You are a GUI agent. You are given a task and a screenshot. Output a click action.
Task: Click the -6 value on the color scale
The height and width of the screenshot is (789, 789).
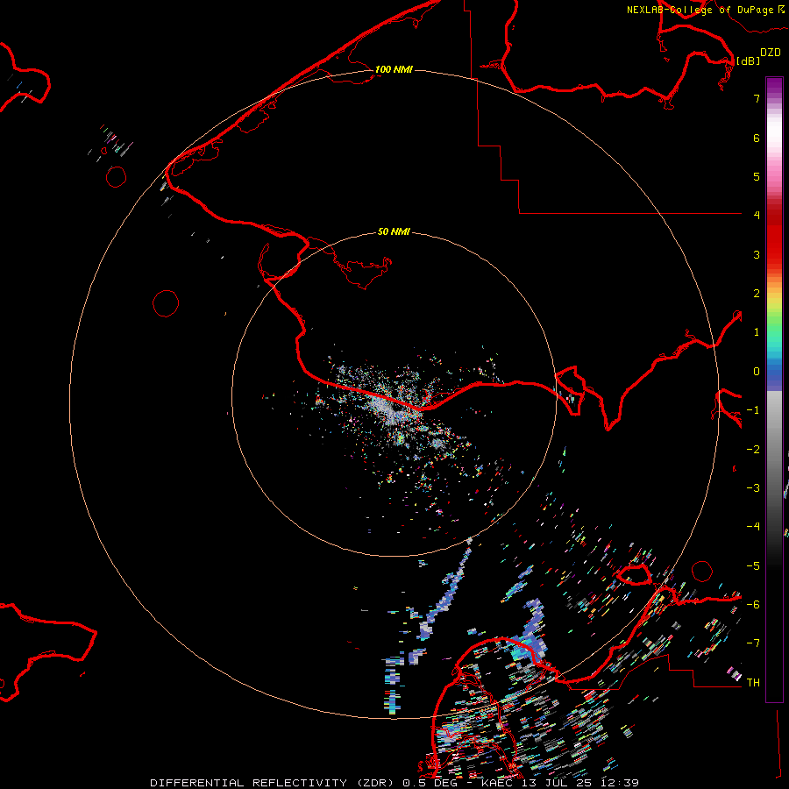[x=753, y=605]
